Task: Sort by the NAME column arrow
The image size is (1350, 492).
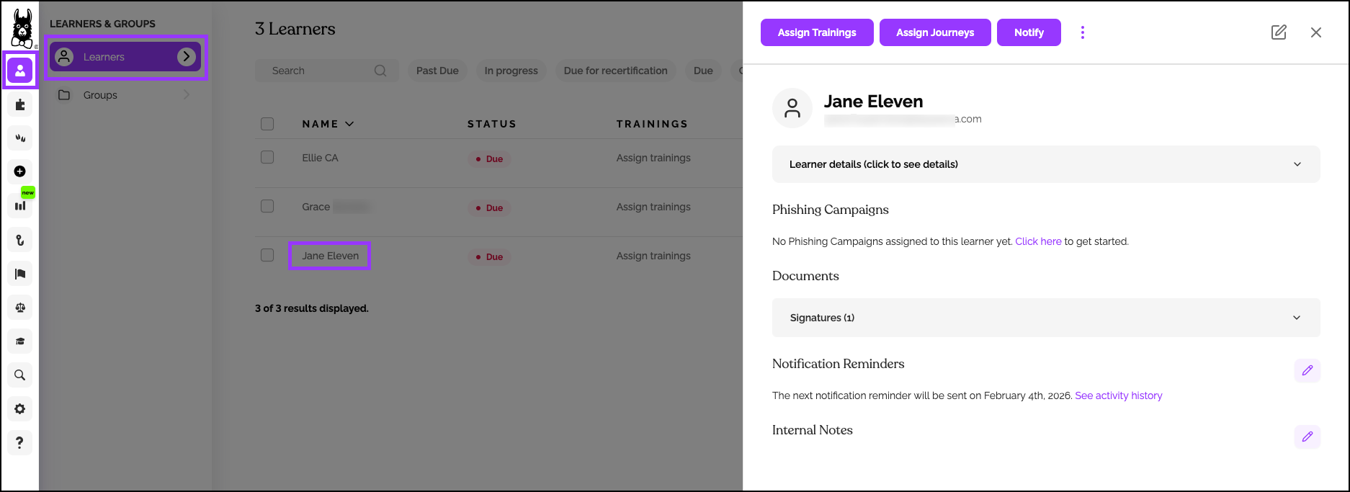Action: click(x=350, y=124)
